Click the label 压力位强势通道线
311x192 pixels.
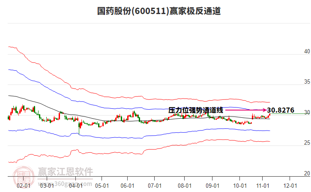pos(196,110)
